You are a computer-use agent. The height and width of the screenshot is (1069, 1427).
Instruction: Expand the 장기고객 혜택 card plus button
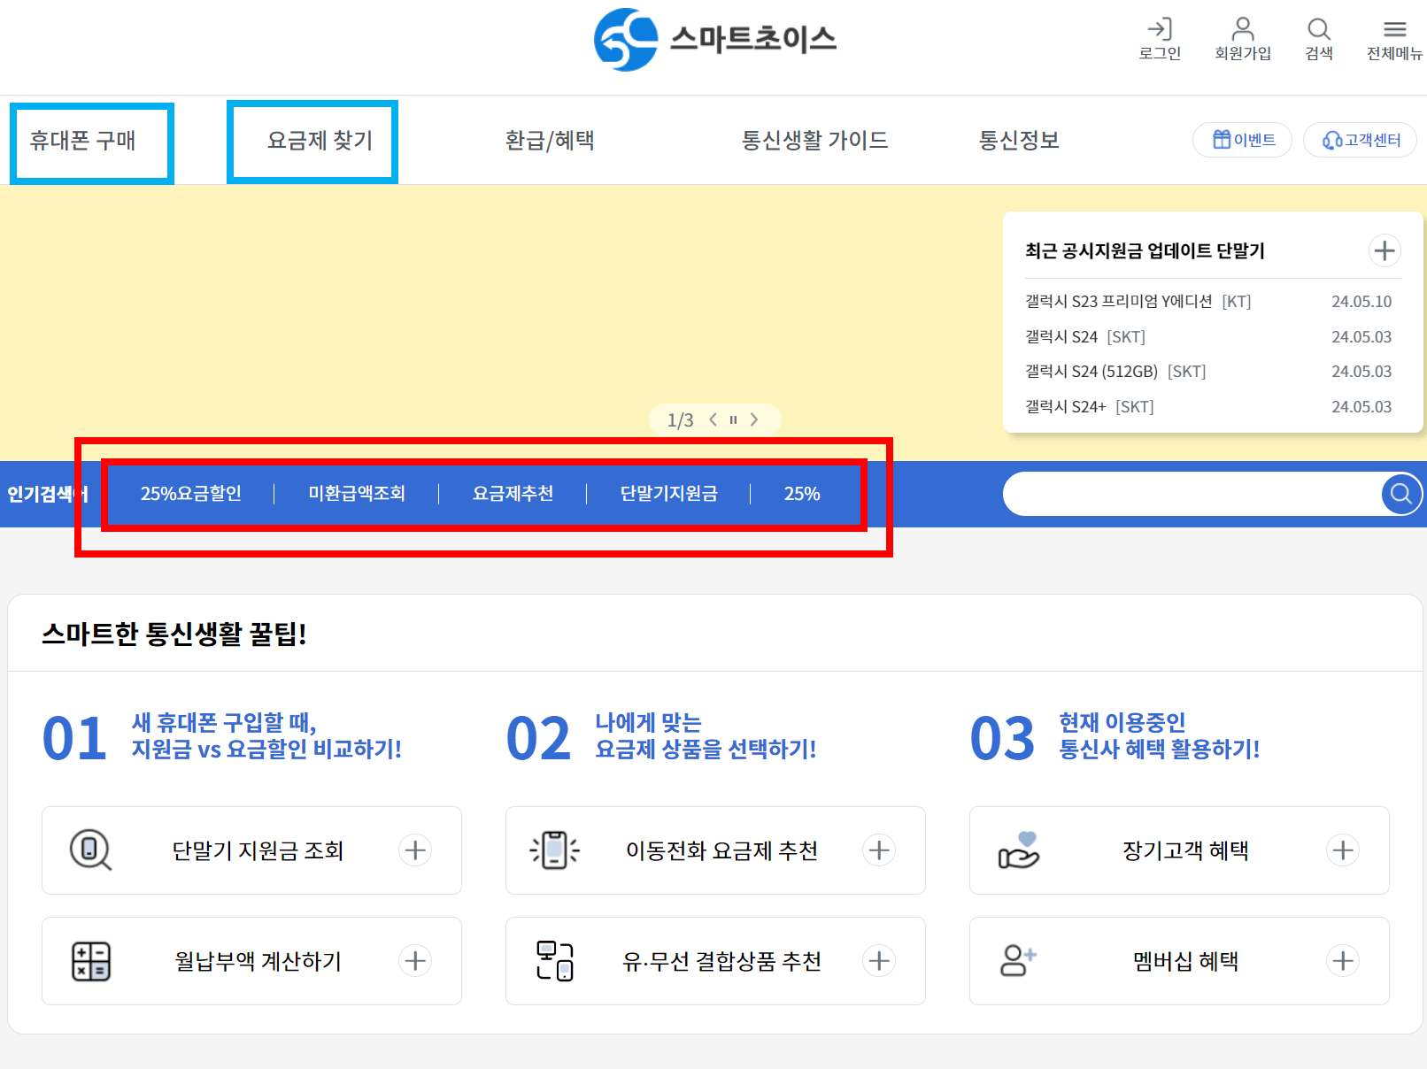coord(1343,850)
